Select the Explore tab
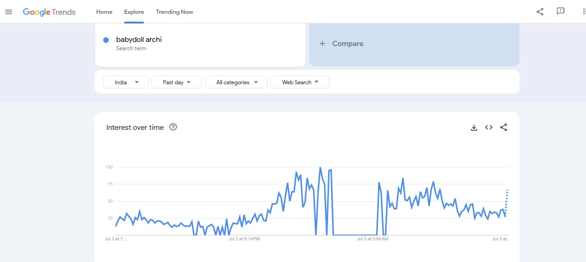The height and width of the screenshot is (262, 586). (x=134, y=12)
